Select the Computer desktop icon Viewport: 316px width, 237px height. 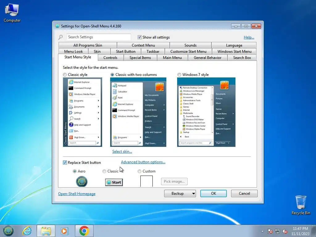[x=12, y=13]
